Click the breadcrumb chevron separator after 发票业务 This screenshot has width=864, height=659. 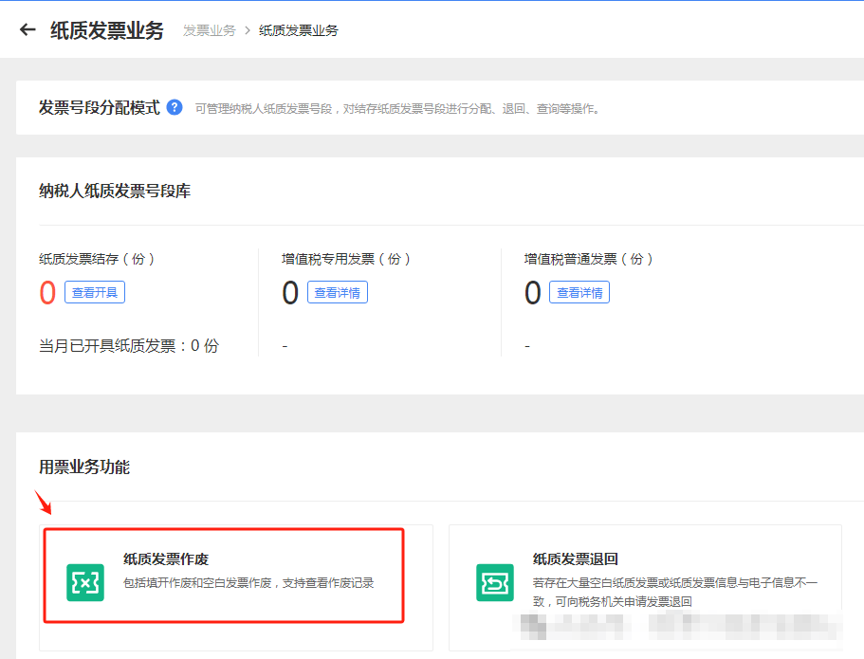[248, 30]
